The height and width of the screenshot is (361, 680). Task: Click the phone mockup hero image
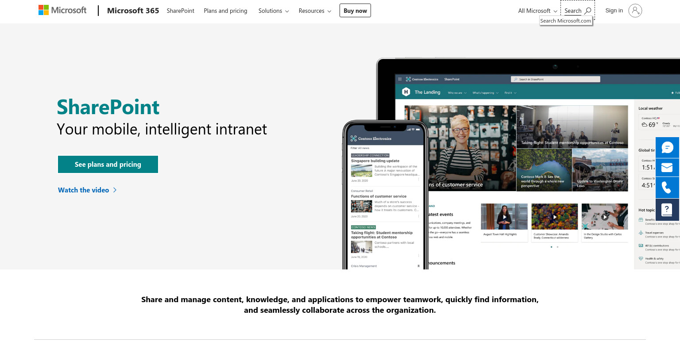click(x=385, y=195)
